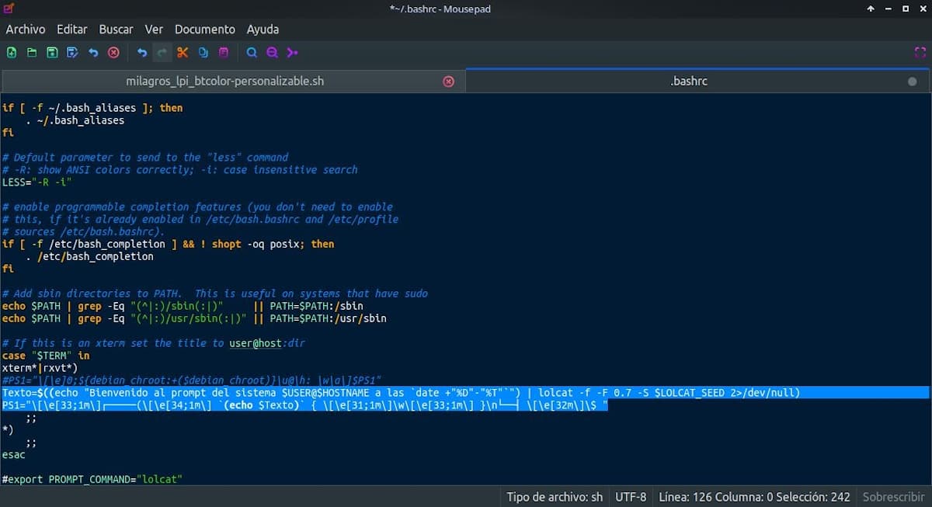Click the line 'LESS="-R -i"'
This screenshot has height=507, width=932.
point(37,182)
